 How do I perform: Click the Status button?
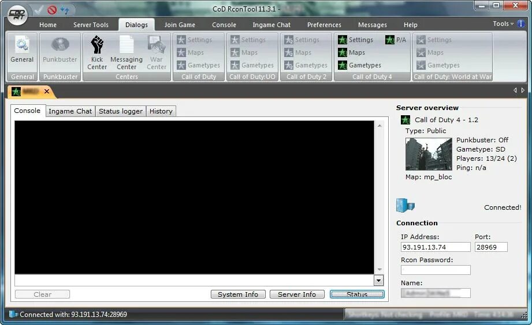(x=357, y=294)
